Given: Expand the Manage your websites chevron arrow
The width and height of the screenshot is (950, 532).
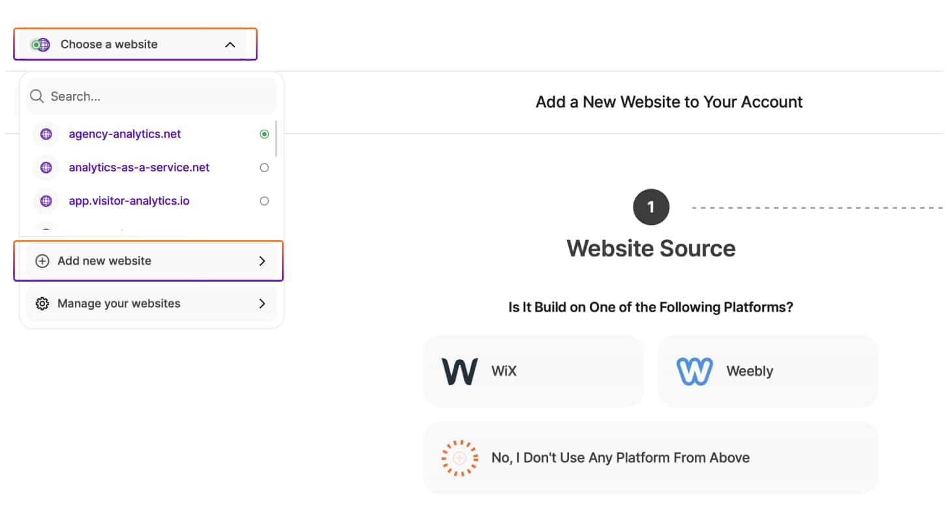Looking at the screenshot, I should coord(262,304).
